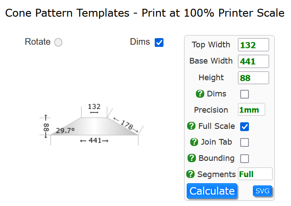Screen dimensions: 291x206
Task: Click the cone diagram image
Action: [x=92, y=124]
